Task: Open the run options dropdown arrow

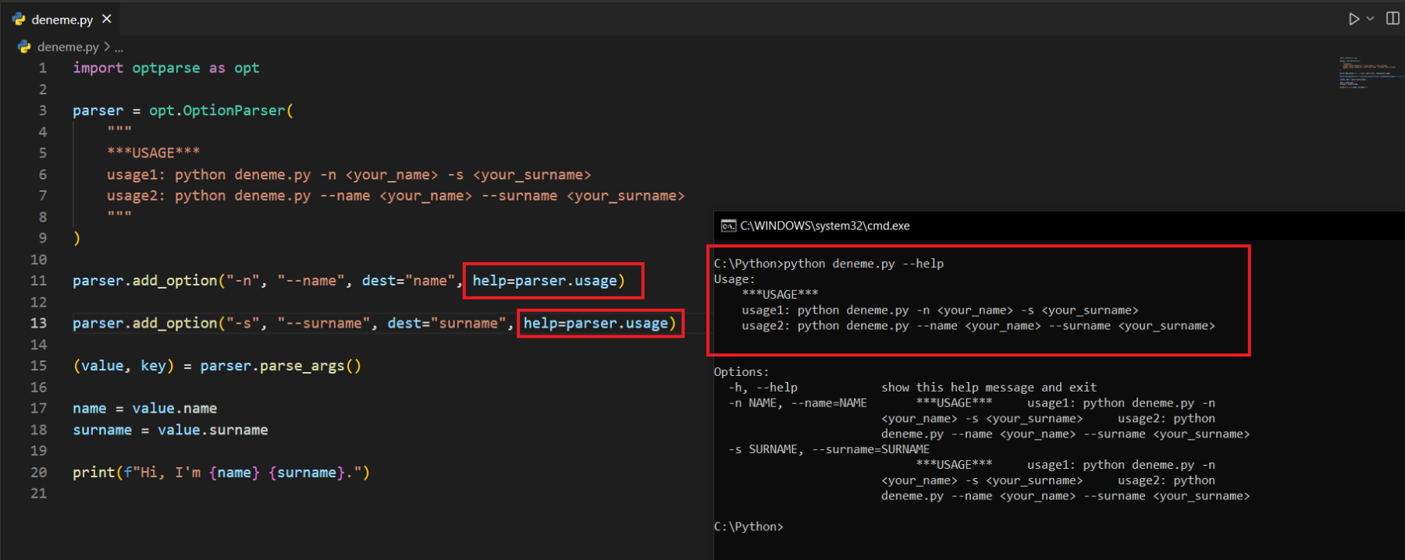Action: pyautogui.click(x=1370, y=19)
